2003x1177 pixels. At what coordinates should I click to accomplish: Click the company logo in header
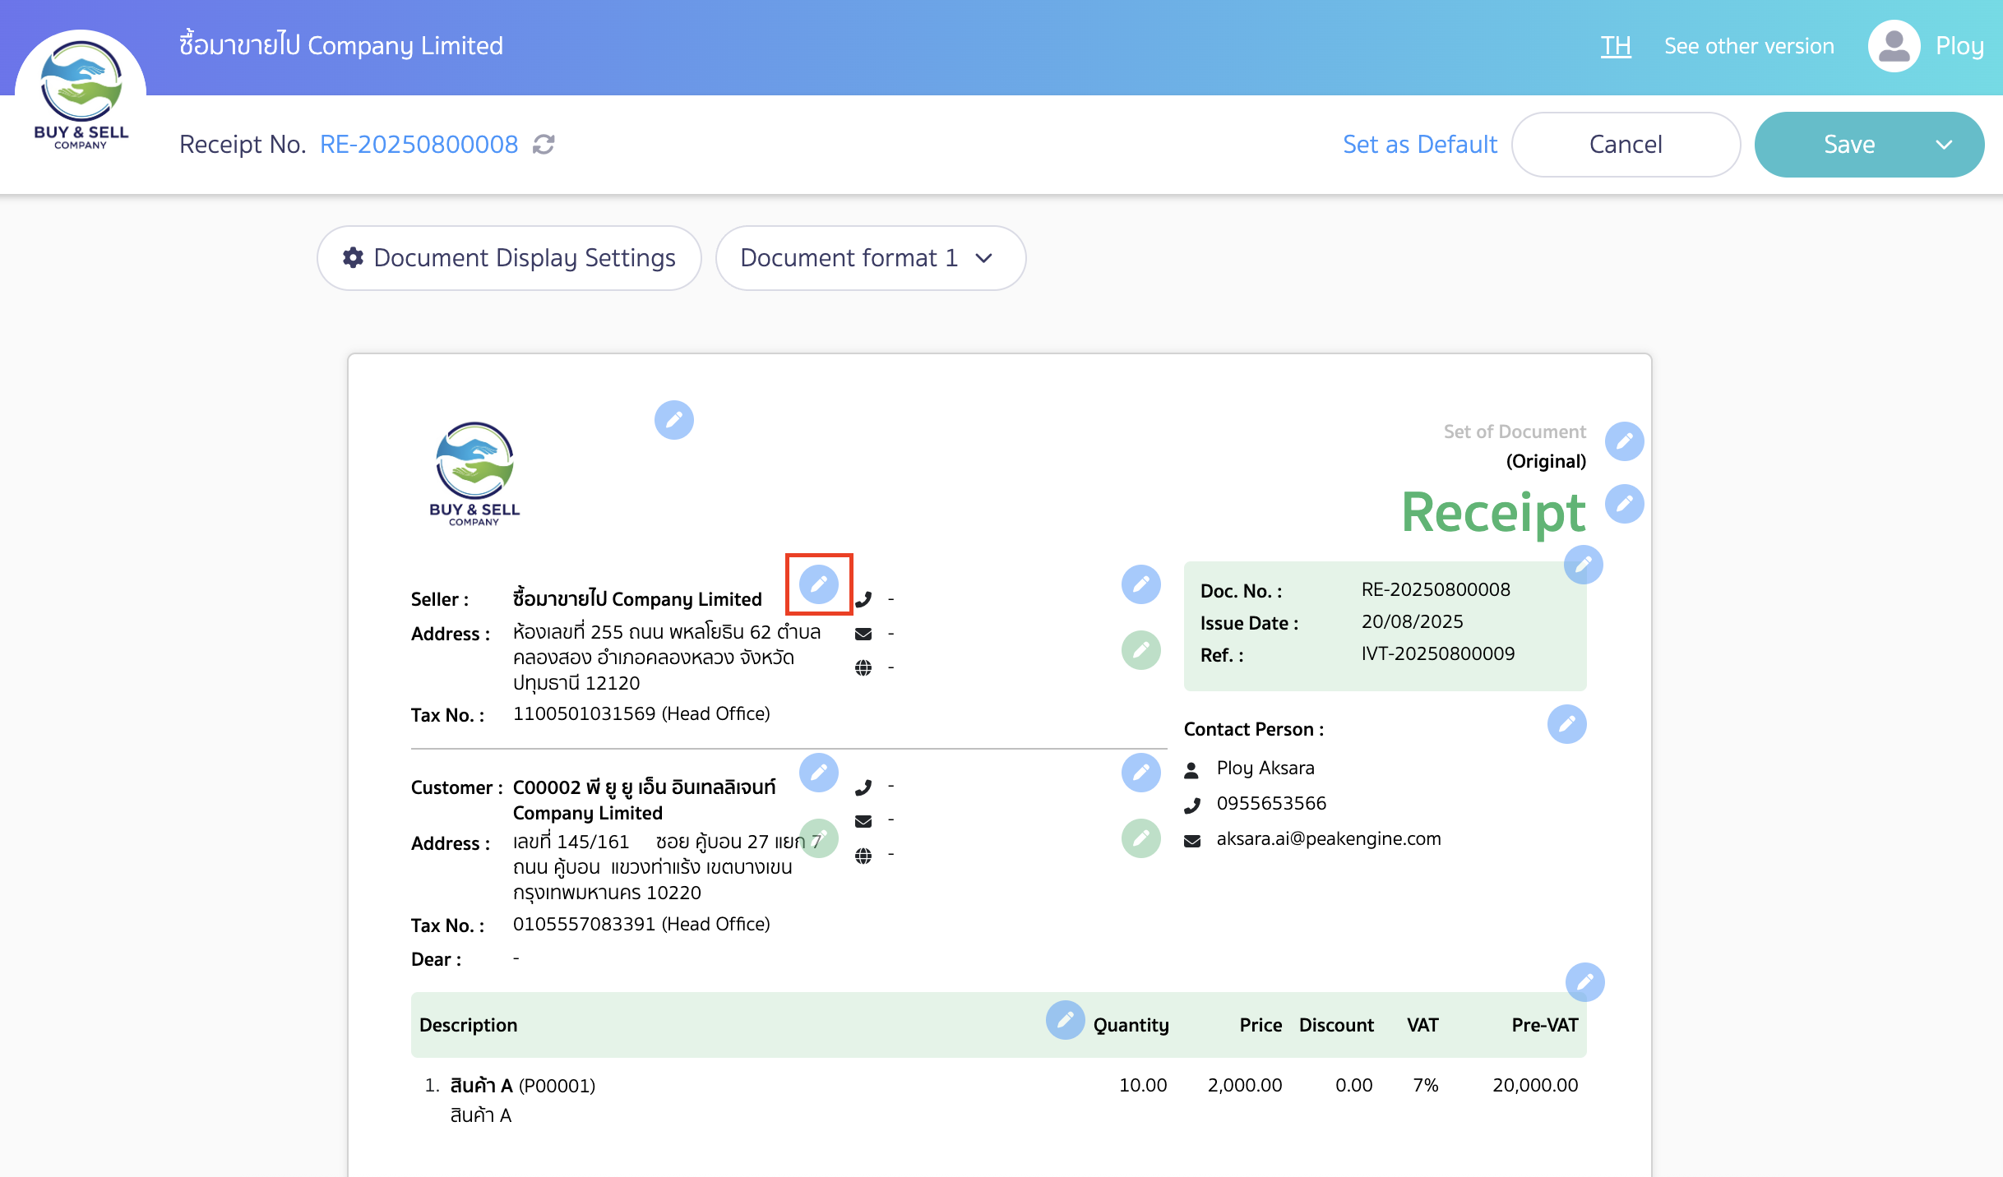pyautogui.click(x=81, y=95)
